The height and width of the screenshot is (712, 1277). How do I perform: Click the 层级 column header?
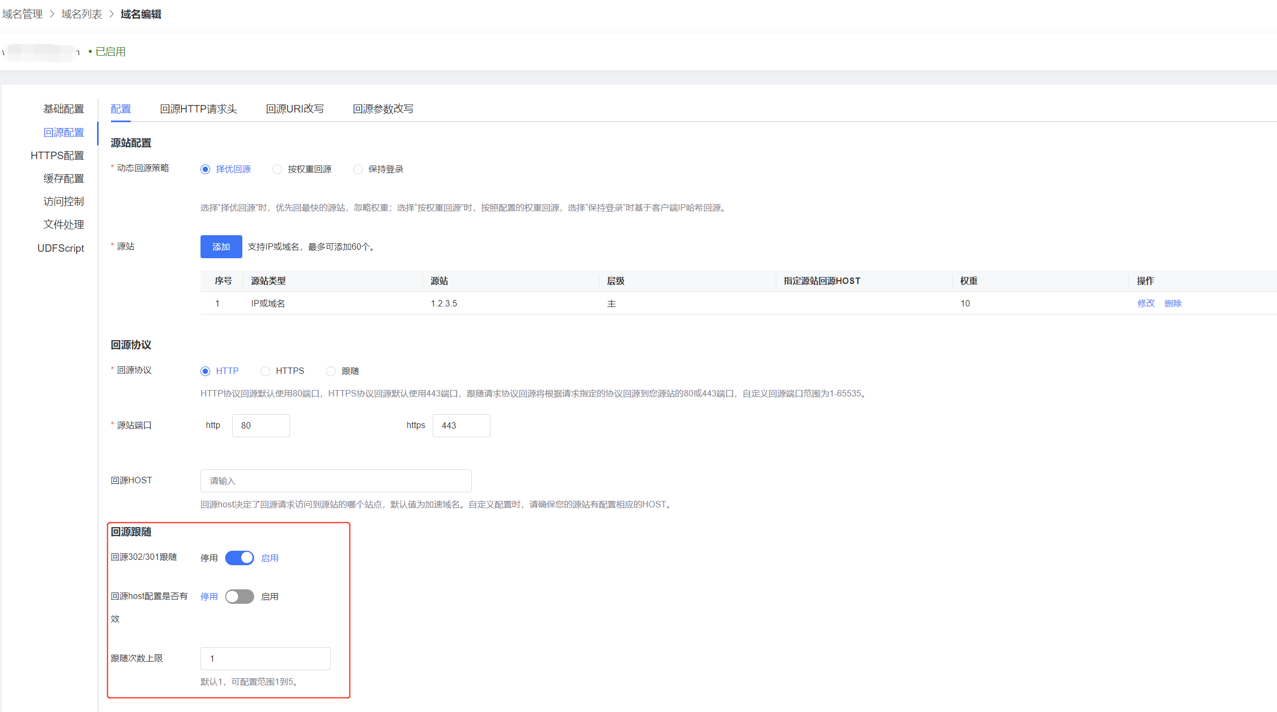tap(615, 281)
